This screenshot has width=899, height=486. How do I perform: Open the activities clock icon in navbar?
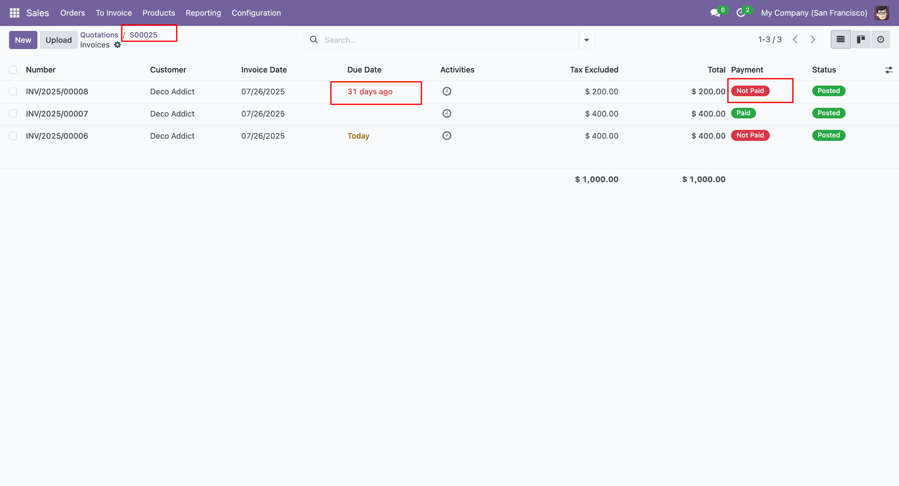741,13
